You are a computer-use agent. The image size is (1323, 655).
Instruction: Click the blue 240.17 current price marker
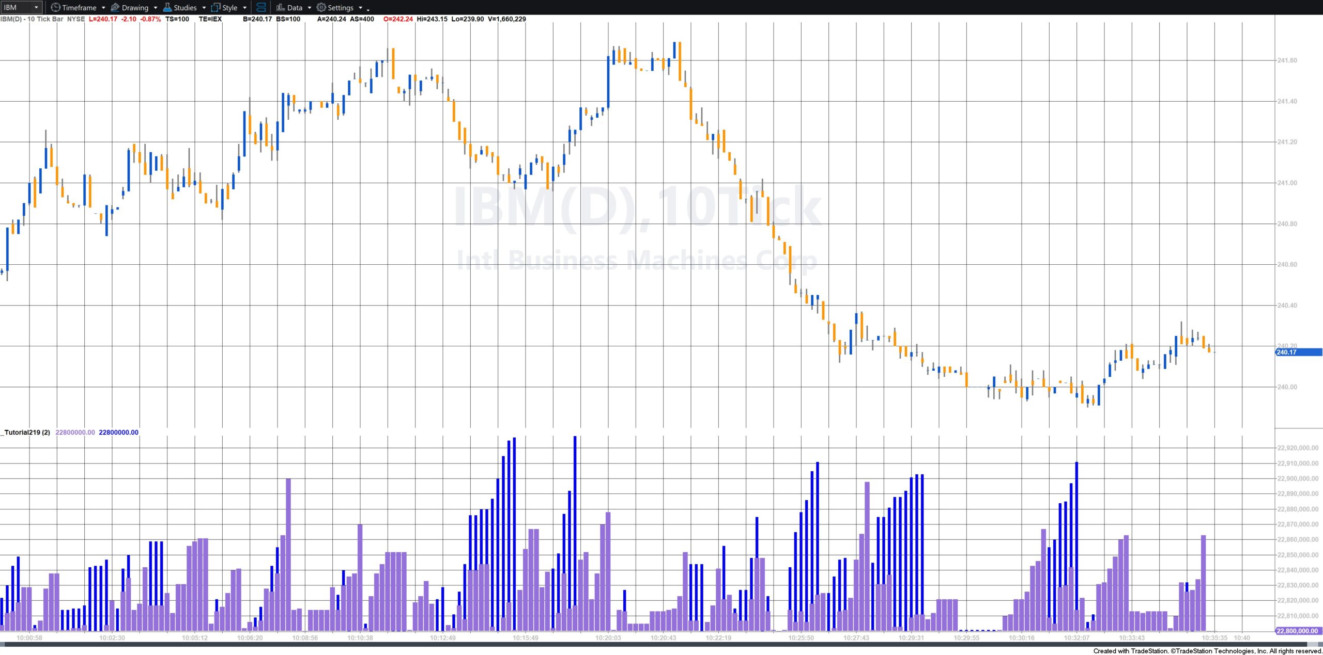coord(1298,353)
